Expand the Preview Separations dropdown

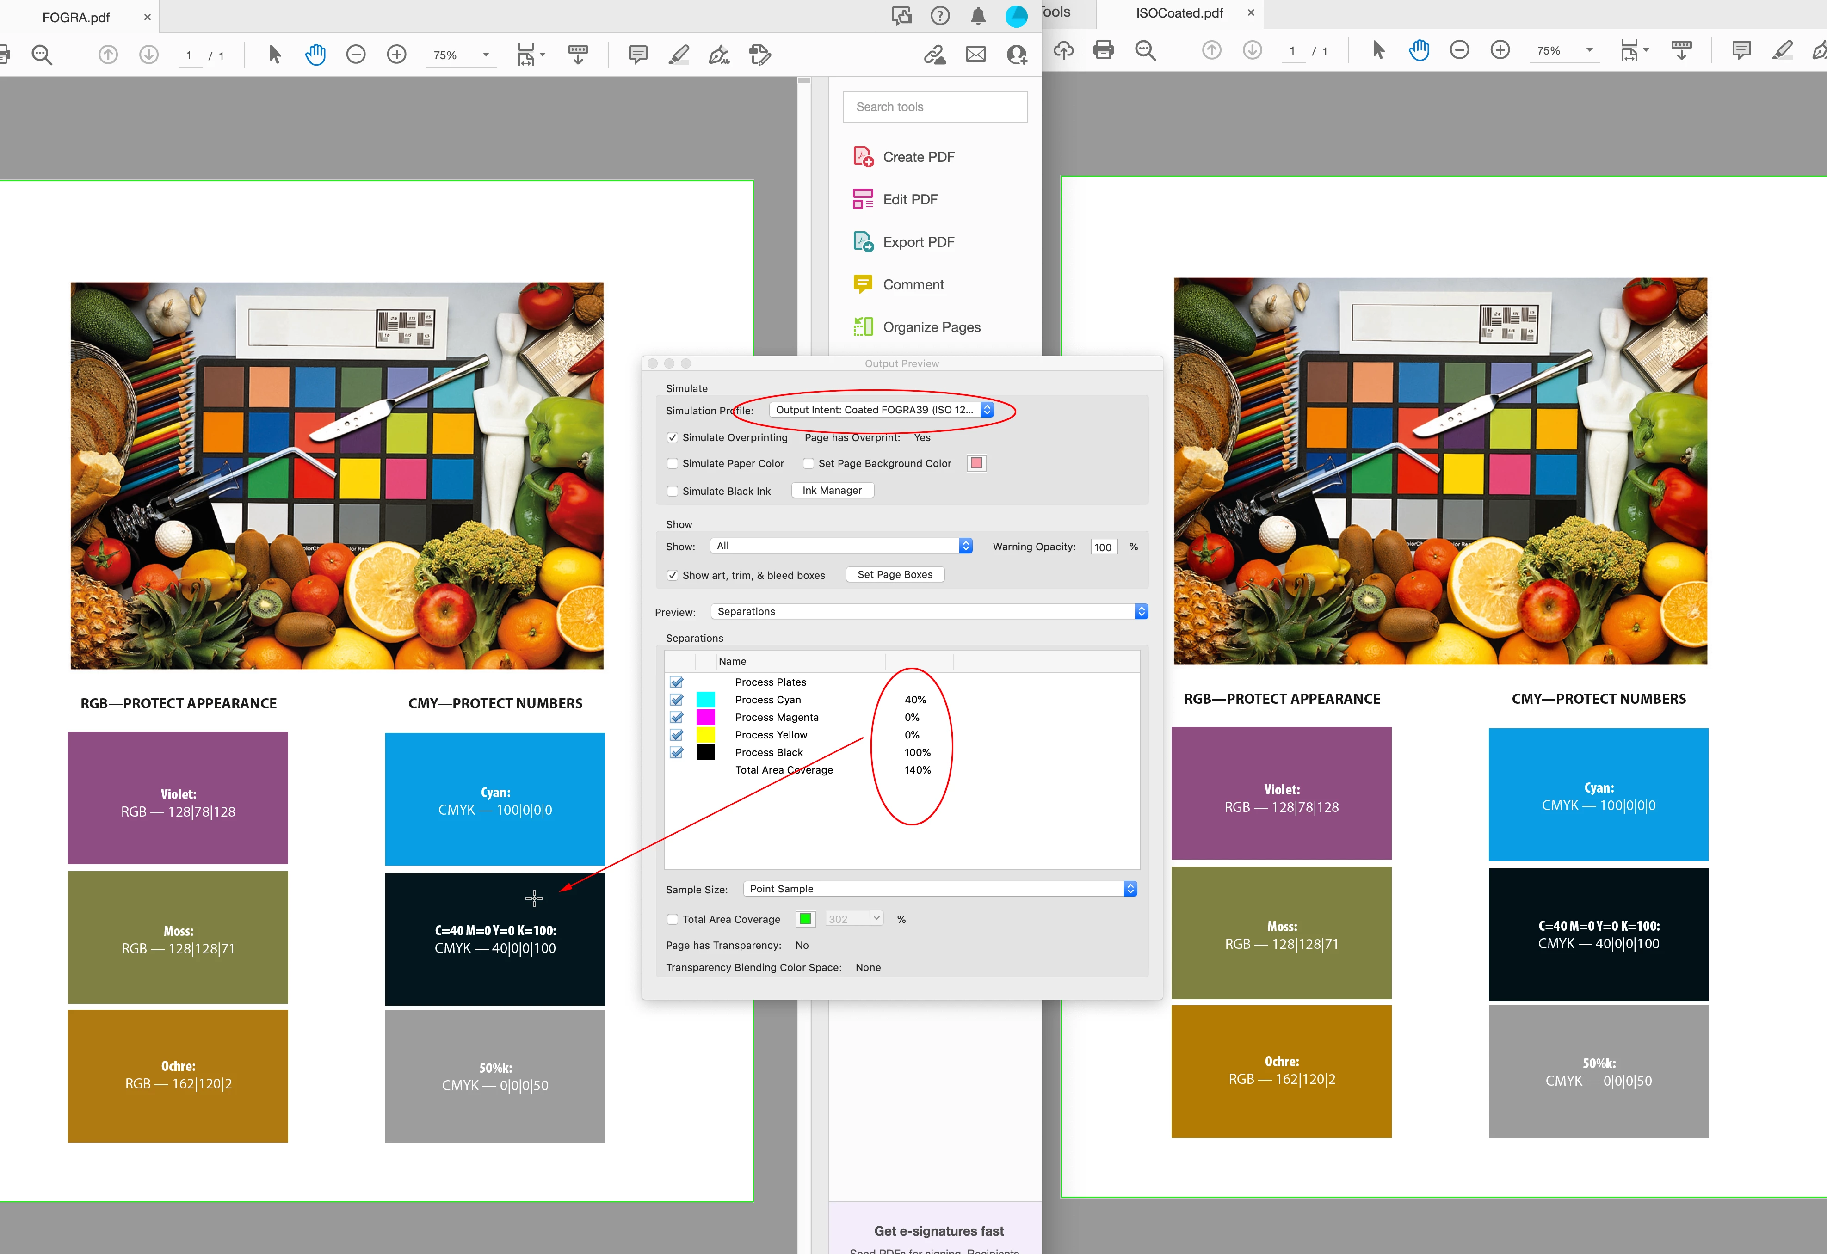click(928, 611)
